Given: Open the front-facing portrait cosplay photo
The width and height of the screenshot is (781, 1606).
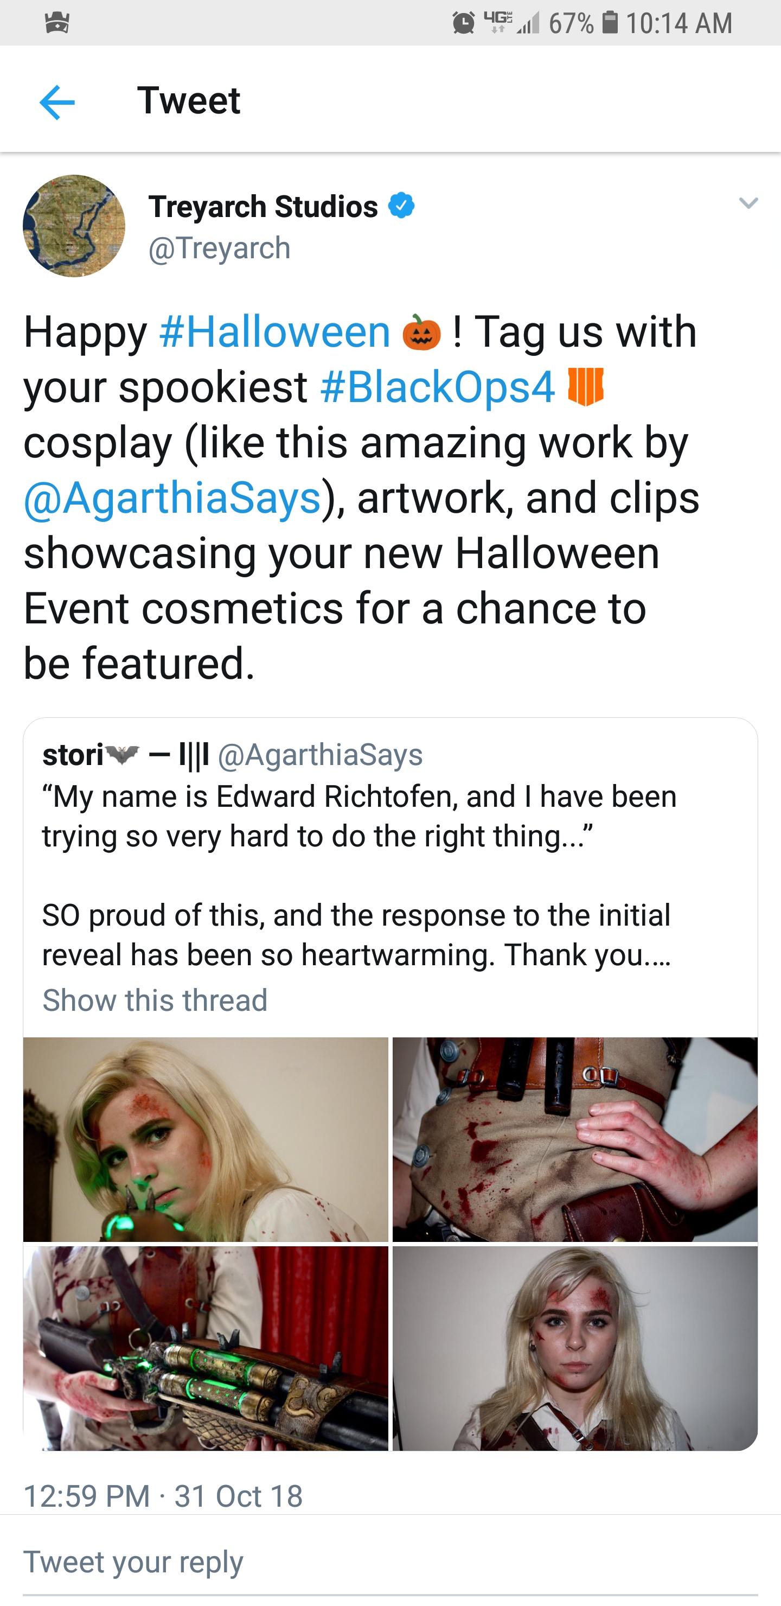Looking at the screenshot, I should point(575,1348).
